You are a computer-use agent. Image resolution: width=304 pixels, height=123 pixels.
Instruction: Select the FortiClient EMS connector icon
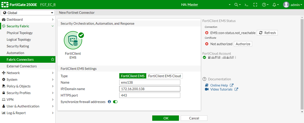[x=73, y=40]
